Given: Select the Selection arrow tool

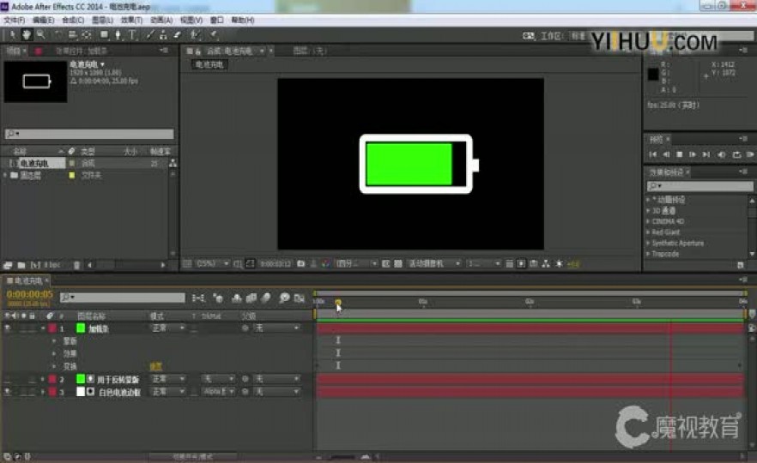Looking at the screenshot, I should 13,34.
